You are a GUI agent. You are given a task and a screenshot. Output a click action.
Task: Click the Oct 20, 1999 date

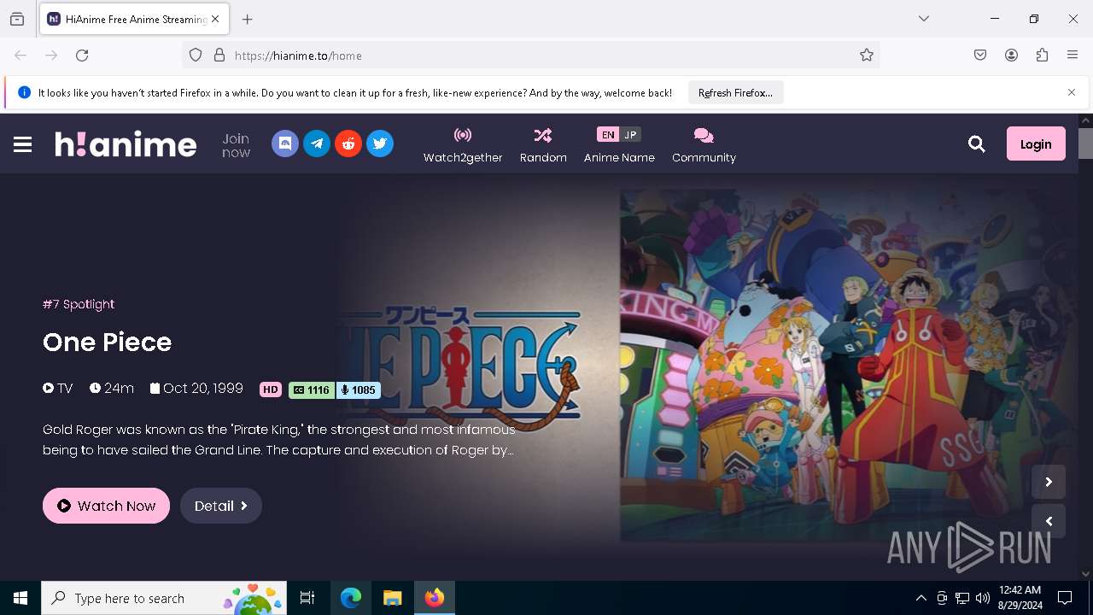[x=196, y=389]
